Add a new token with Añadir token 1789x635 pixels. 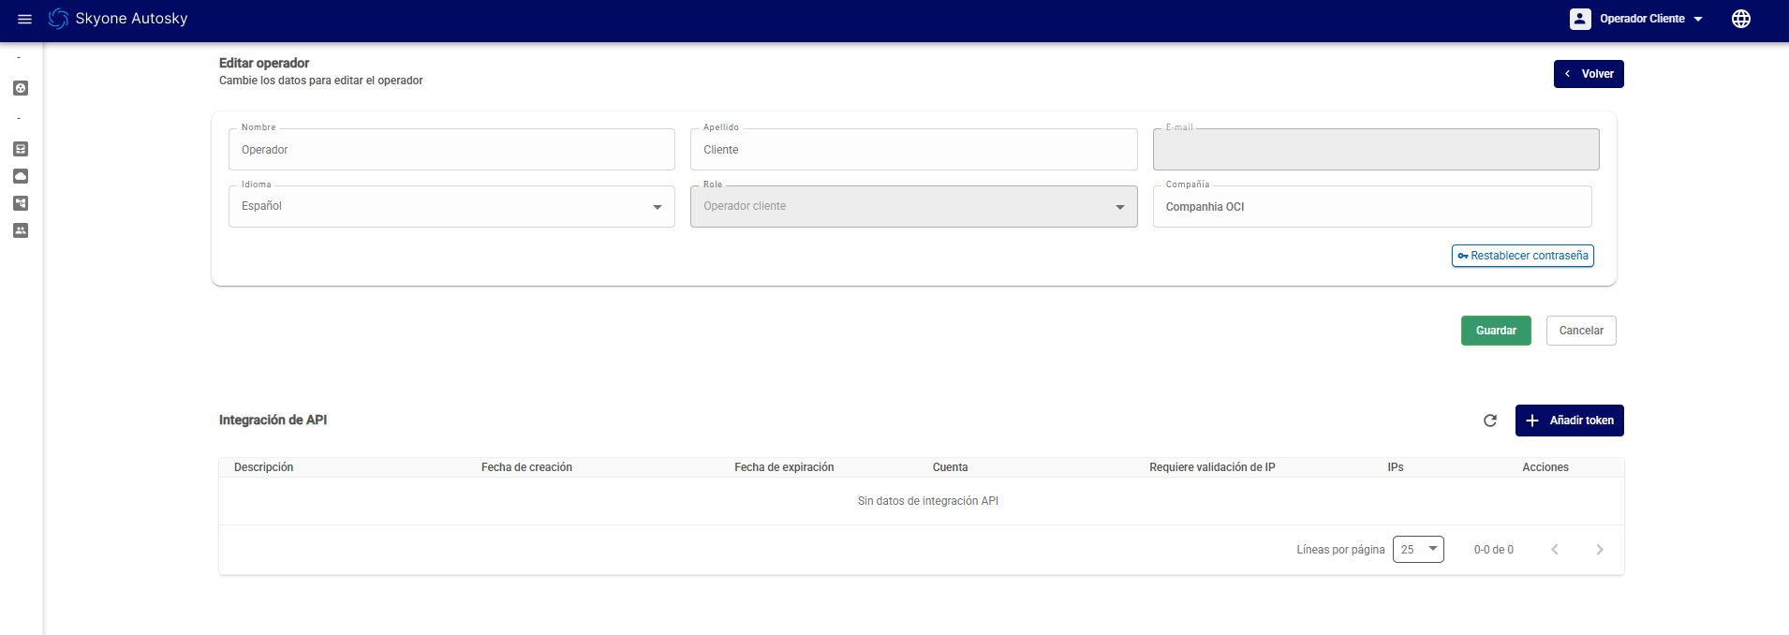coord(1569,421)
